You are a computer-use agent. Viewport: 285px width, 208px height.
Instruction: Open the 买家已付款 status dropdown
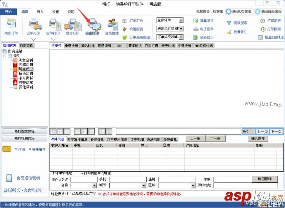(x=181, y=28)
